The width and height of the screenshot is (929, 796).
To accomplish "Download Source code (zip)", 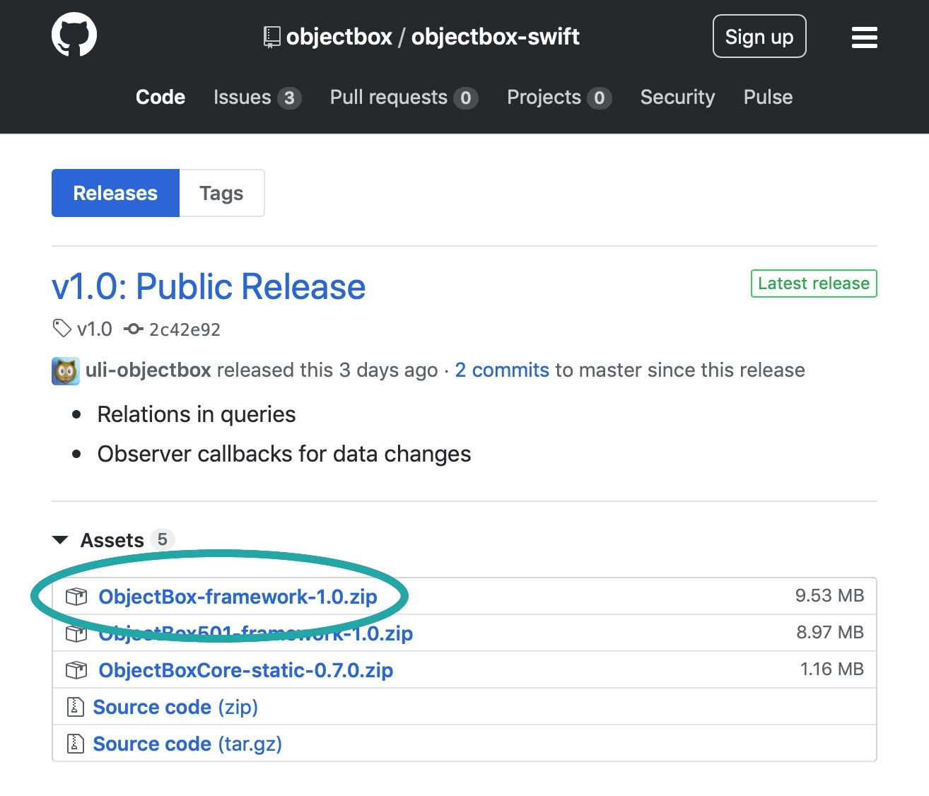I will (x=175, y=707).
